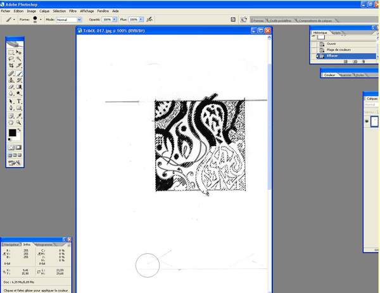Viewport: 380px width, 293px height.
Task: Select the Eraser tool
Action: click(11, 87)
